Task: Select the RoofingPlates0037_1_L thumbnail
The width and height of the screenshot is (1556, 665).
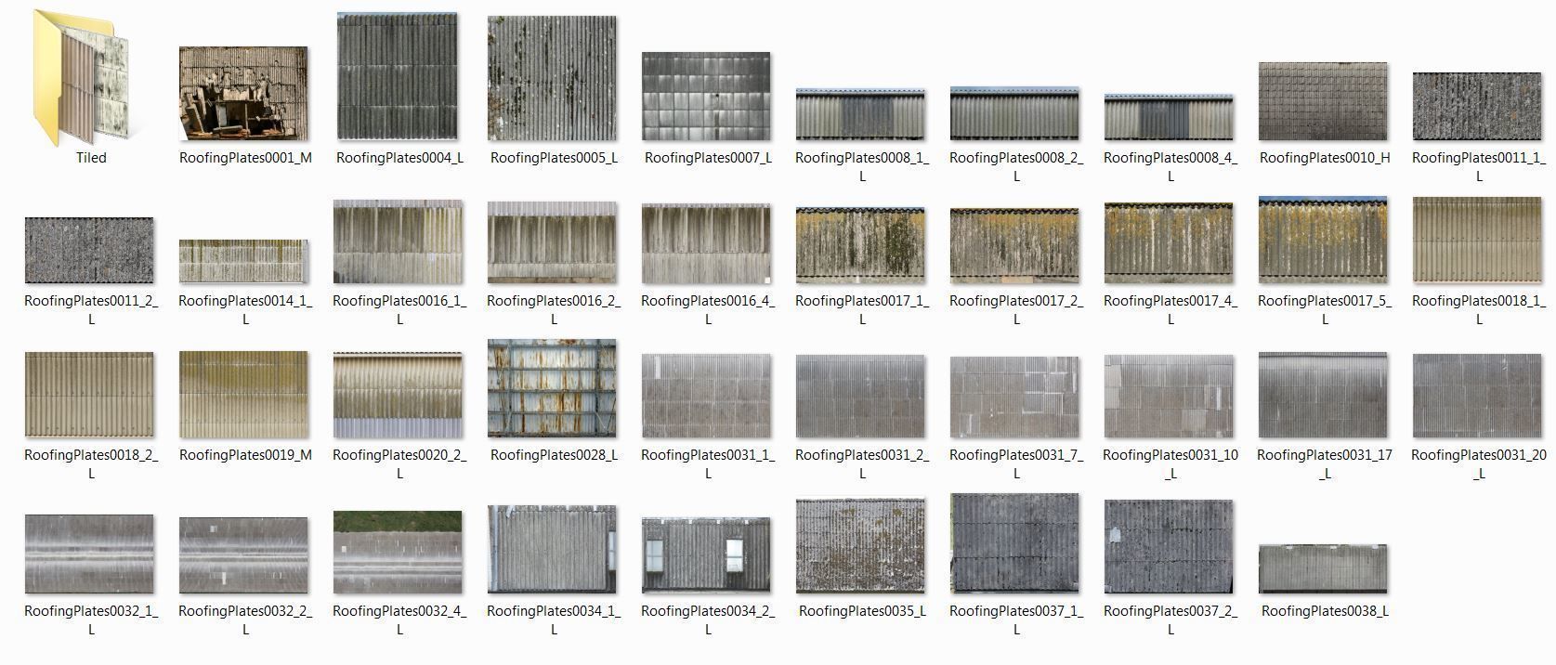Action: 1014,544
